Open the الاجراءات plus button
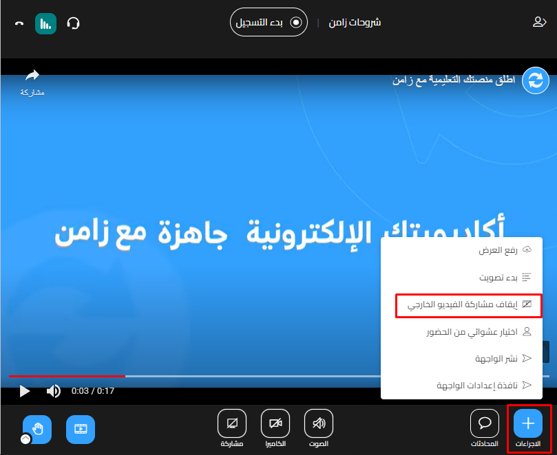This screenshot has width=557, height=455. click(x=528, y=423)
